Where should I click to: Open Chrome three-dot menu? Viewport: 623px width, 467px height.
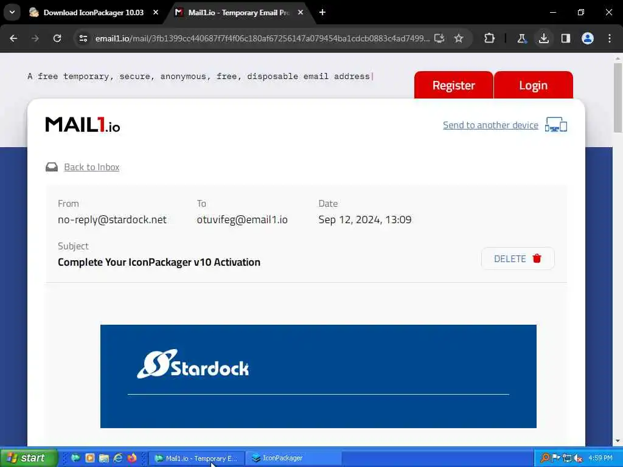coord(610,38)
